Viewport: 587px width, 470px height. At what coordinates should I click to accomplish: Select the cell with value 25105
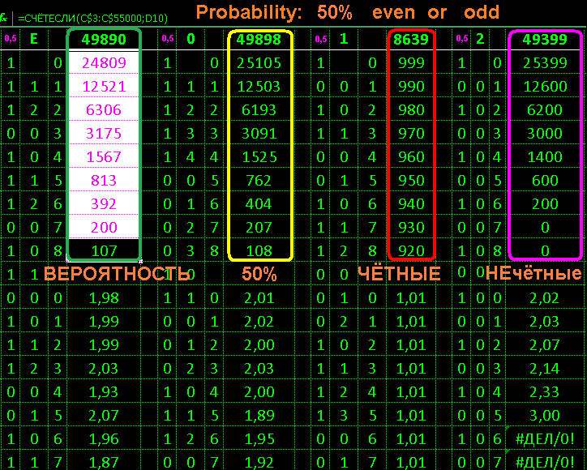259,62
